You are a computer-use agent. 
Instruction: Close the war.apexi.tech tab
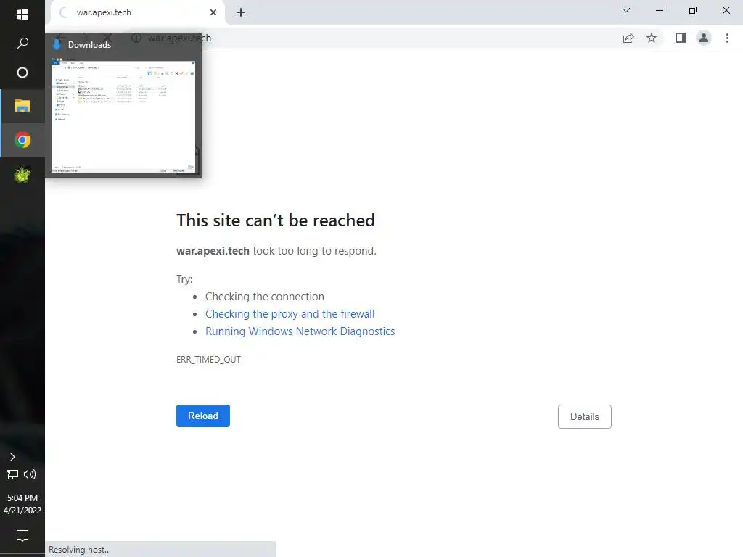(213, 12)
